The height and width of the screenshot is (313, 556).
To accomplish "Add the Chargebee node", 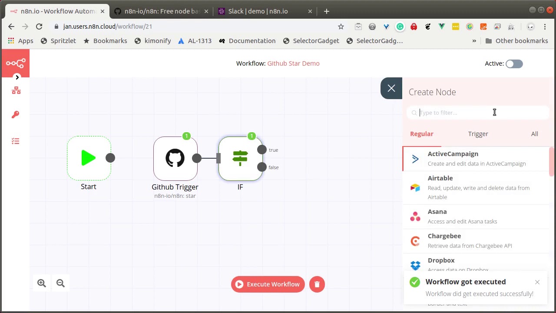I will 476,241.
